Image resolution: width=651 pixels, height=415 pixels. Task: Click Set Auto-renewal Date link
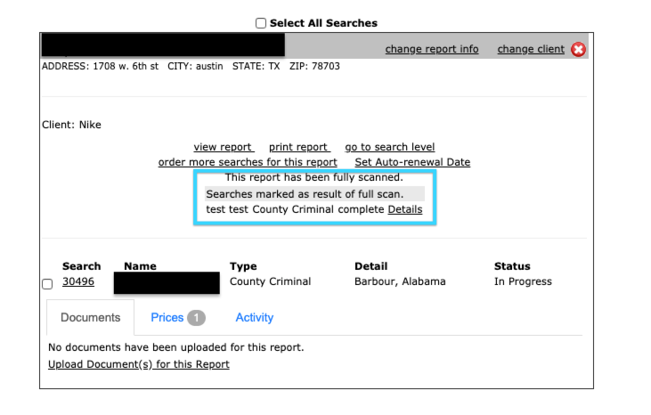tap(412, 162)
